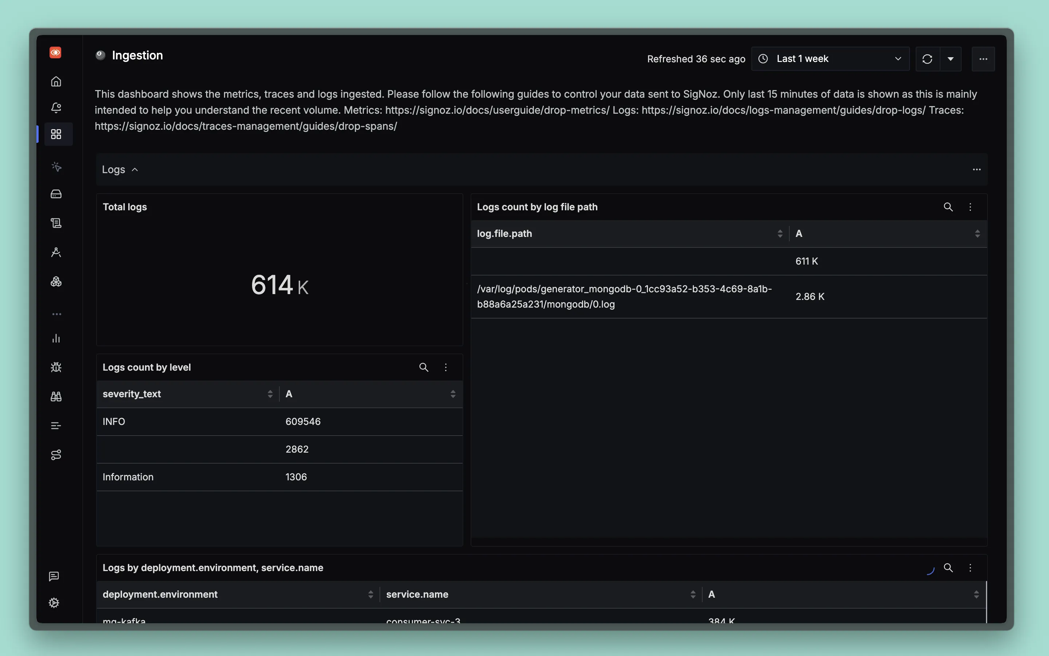Screen dimensions: 1049x656
Task: Click the 609546 count cell
Action: [x=303, y=422]
